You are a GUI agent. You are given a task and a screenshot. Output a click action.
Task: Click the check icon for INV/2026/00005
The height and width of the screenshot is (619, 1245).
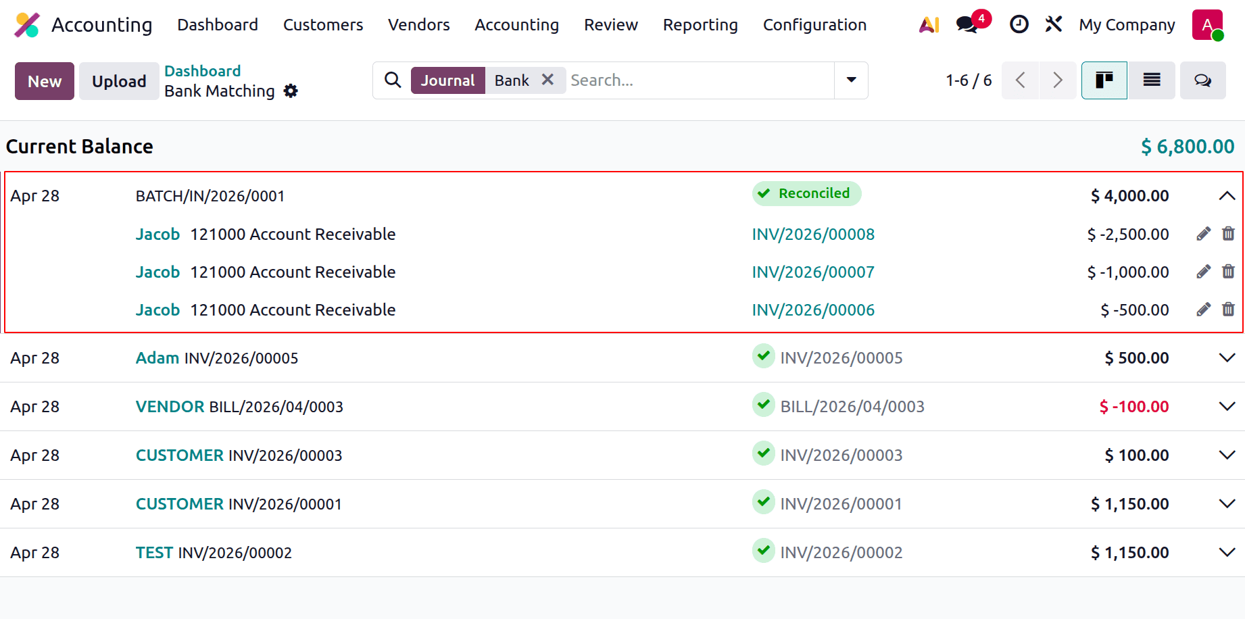pos(764,356)
